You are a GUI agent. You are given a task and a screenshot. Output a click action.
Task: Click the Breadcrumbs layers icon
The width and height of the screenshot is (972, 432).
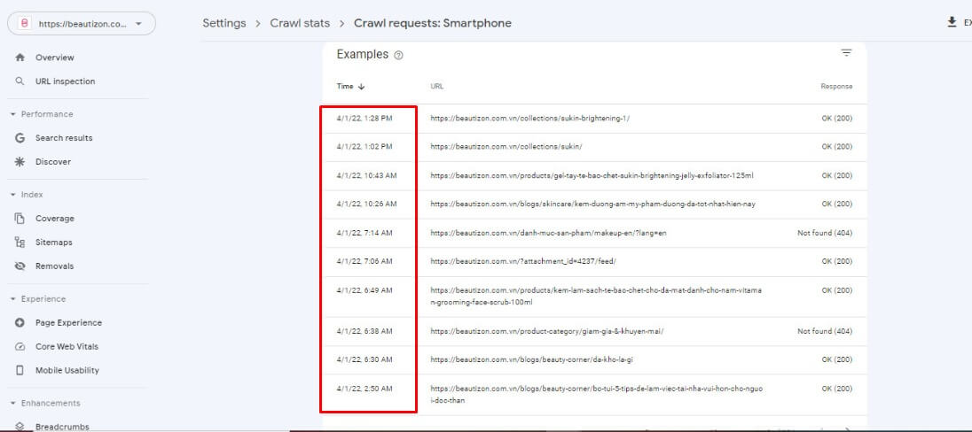(20, 427)
